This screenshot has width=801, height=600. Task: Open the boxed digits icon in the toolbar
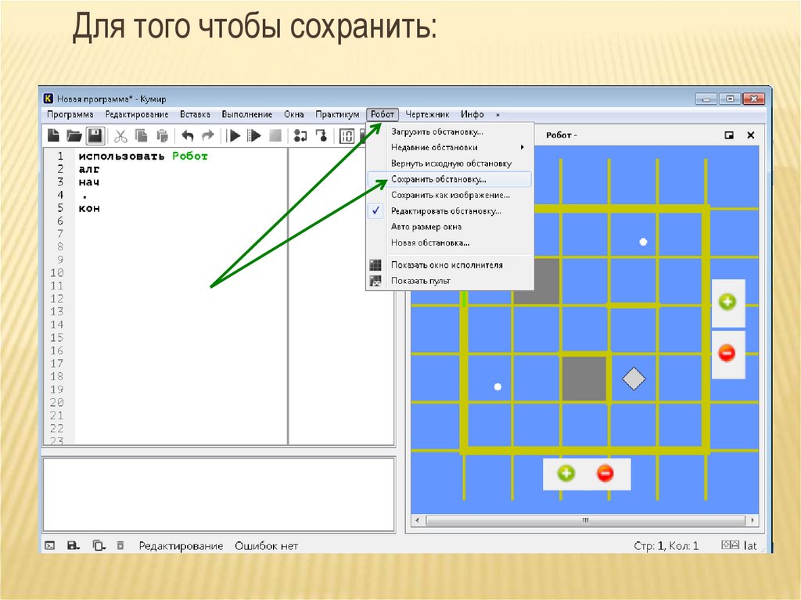coord(347,136)
